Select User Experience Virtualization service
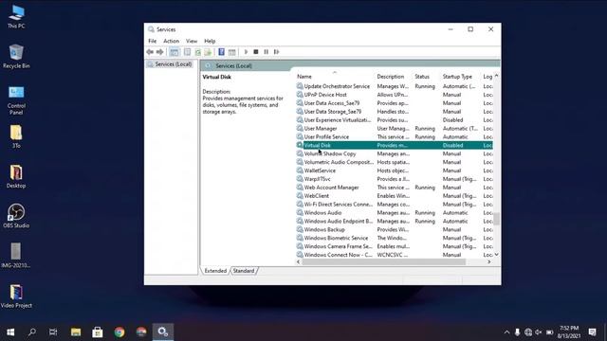This screenshot has height=341, width=607. click(395, 120)
